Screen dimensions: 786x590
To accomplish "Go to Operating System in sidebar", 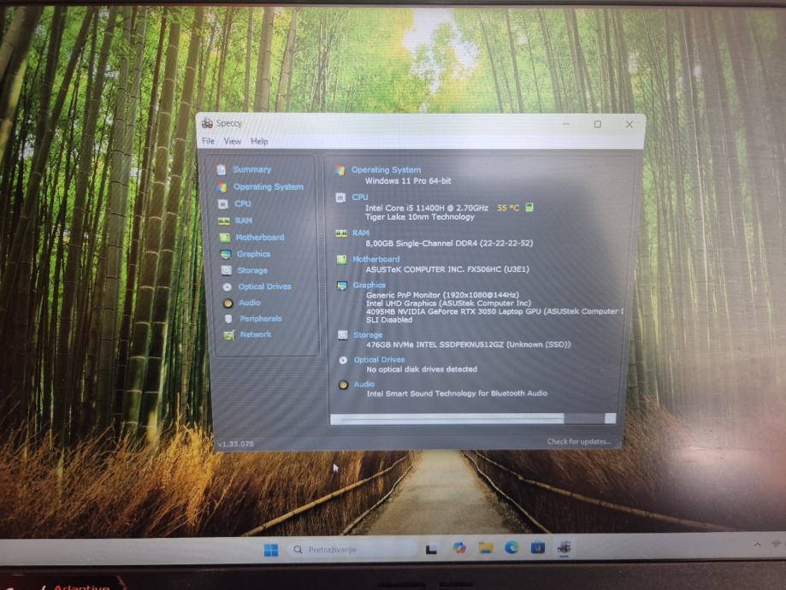I will coord(269,186).
